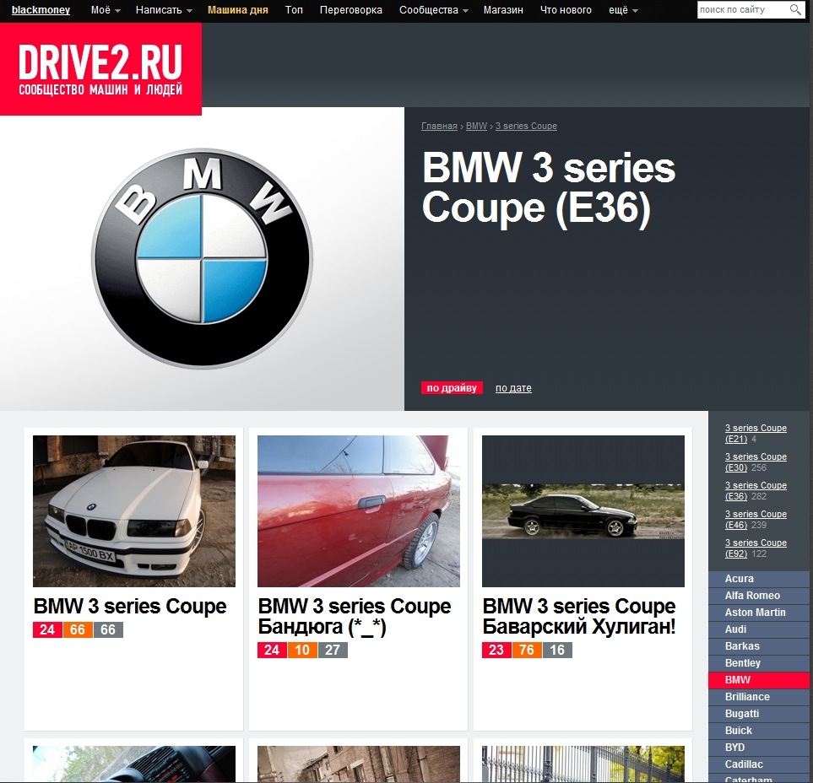Select Cadillac in brand list
Image resolution: width=813 pixels, height=783 pixels.
click(x=759, y=764)
